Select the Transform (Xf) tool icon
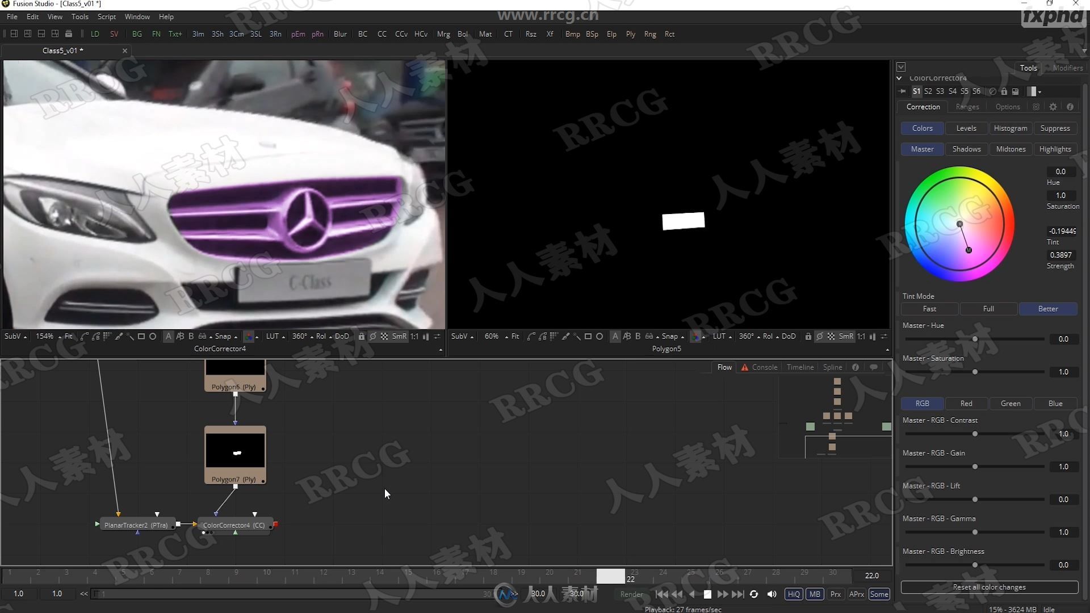 549,33
